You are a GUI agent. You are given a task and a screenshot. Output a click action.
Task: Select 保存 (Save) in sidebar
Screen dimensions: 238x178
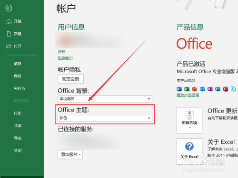pos(18,76)
